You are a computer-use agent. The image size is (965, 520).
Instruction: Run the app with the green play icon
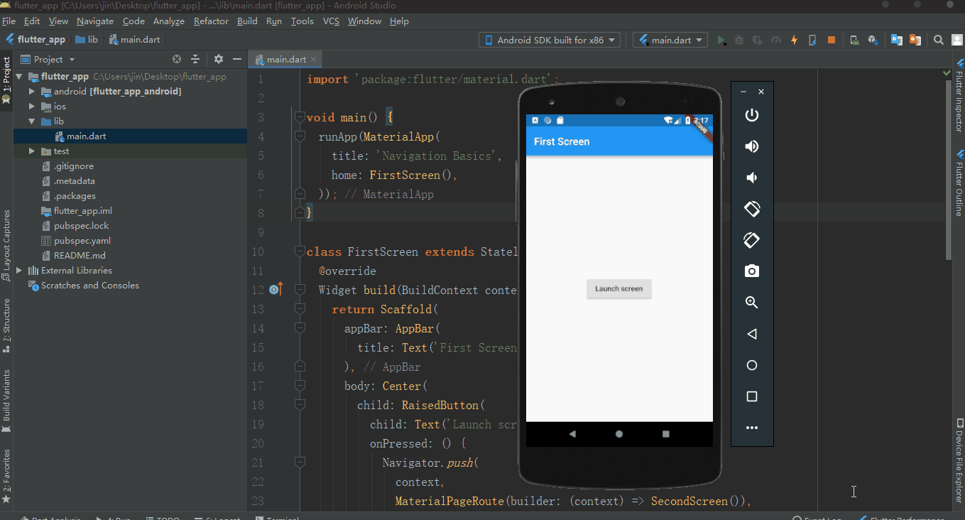point(721,40)
